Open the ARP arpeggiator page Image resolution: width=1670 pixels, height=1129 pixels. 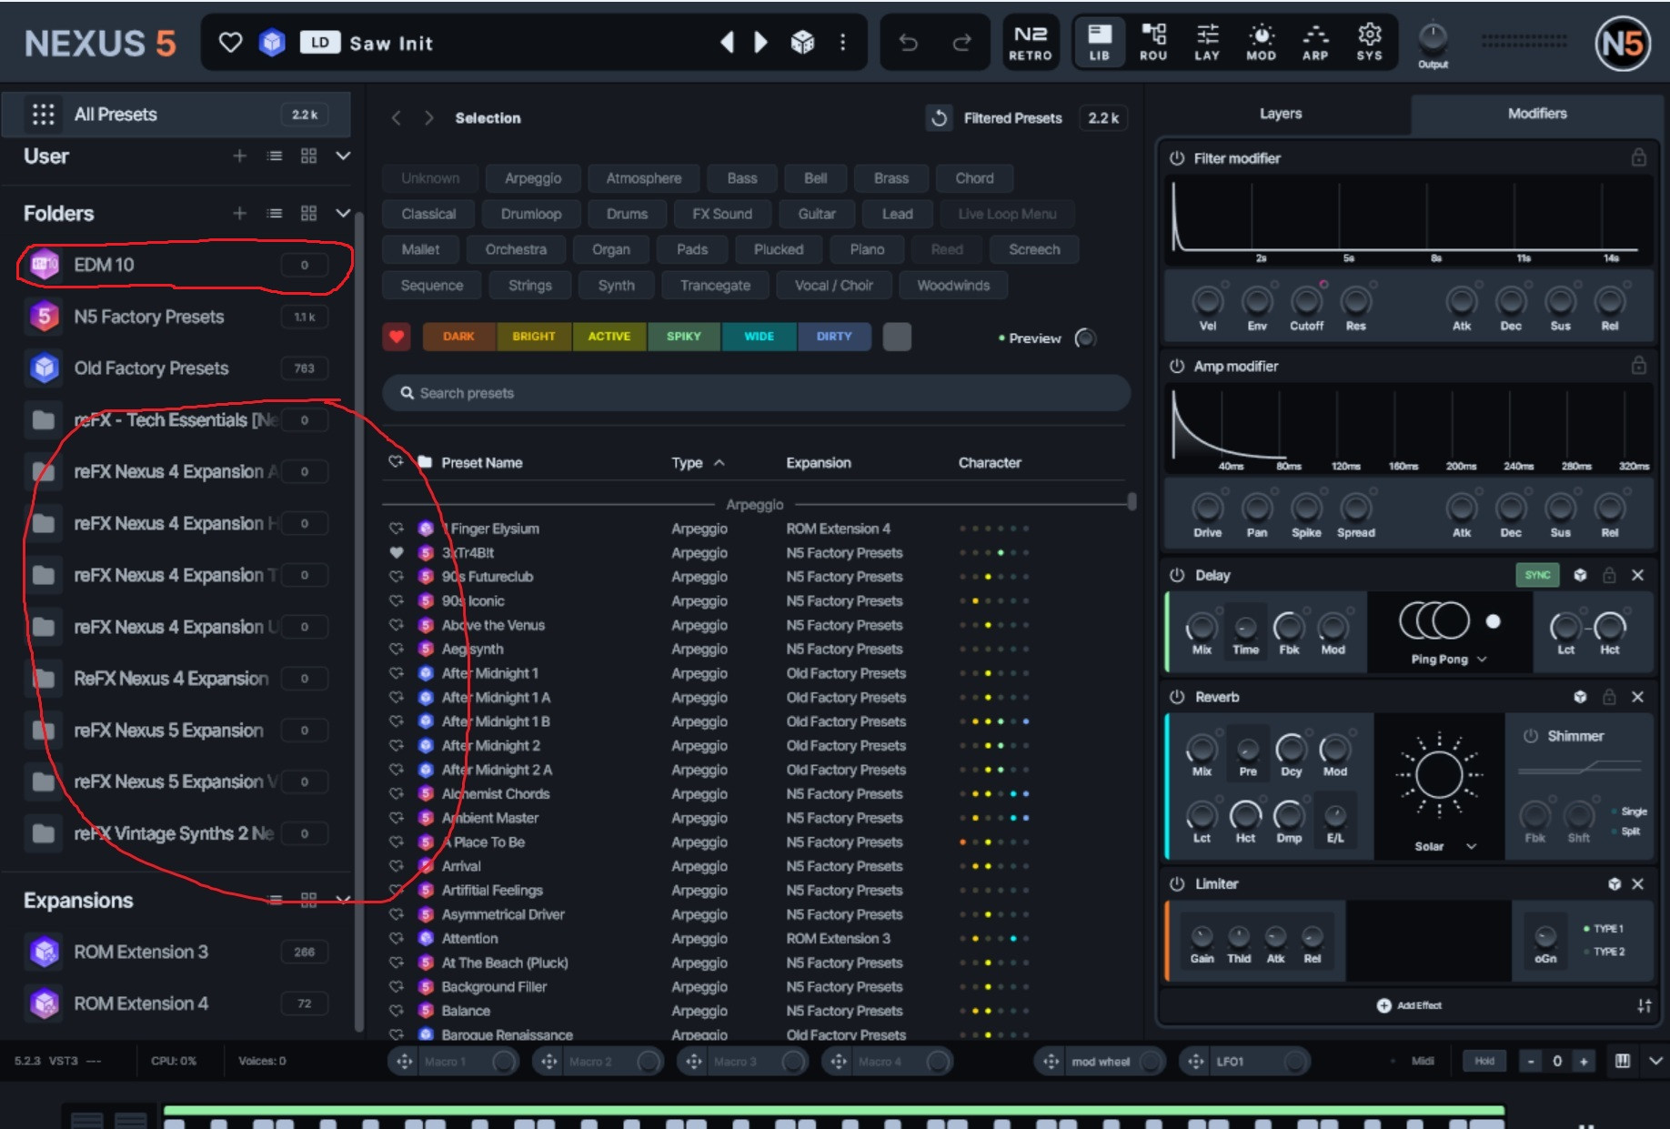click(x=1314, y=43)
